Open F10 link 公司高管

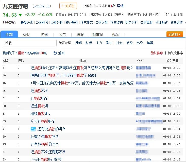(x=146, y=22)
